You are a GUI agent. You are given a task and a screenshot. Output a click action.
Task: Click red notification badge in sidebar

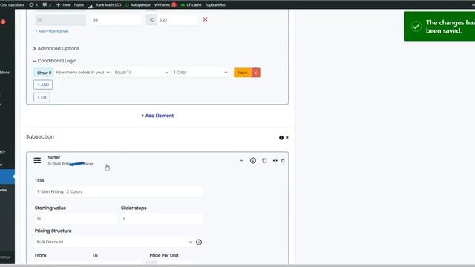[x=3, y=22]
